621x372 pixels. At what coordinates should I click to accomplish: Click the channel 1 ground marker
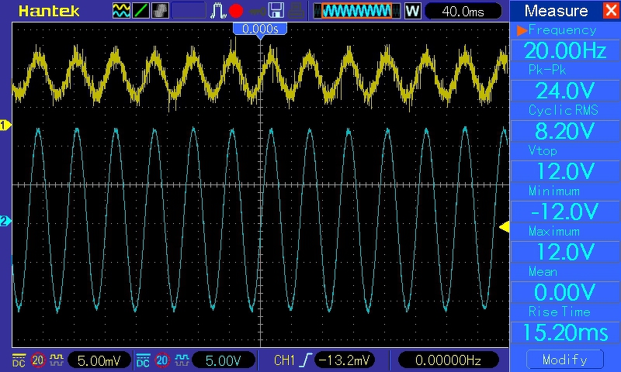coord(5,126)
